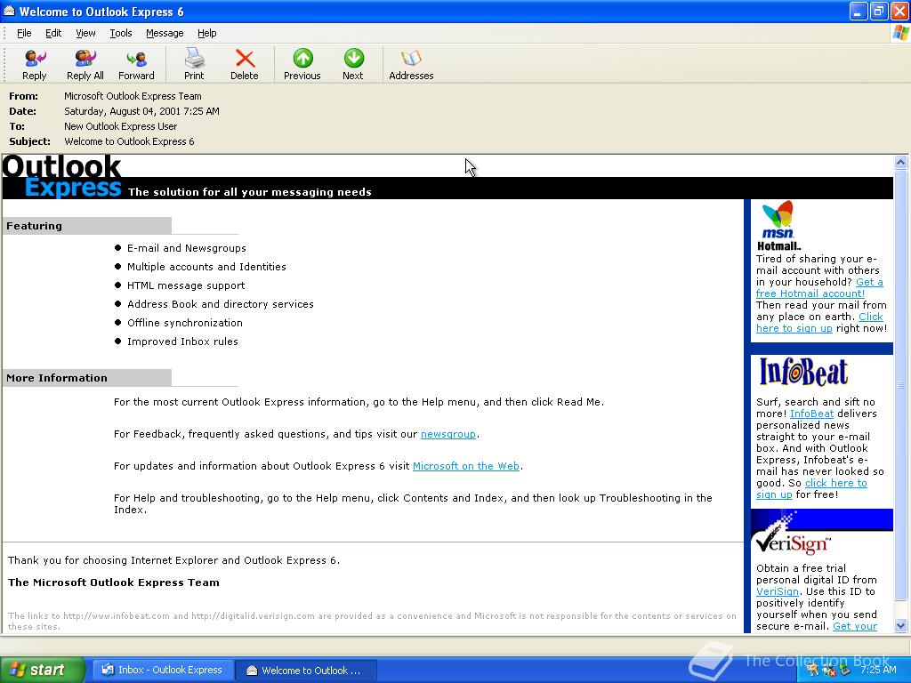The height and width of the screenshot is (683, 911).
Task: Click 'Address Book and directory services' bullet
Action: click(221, 304)
